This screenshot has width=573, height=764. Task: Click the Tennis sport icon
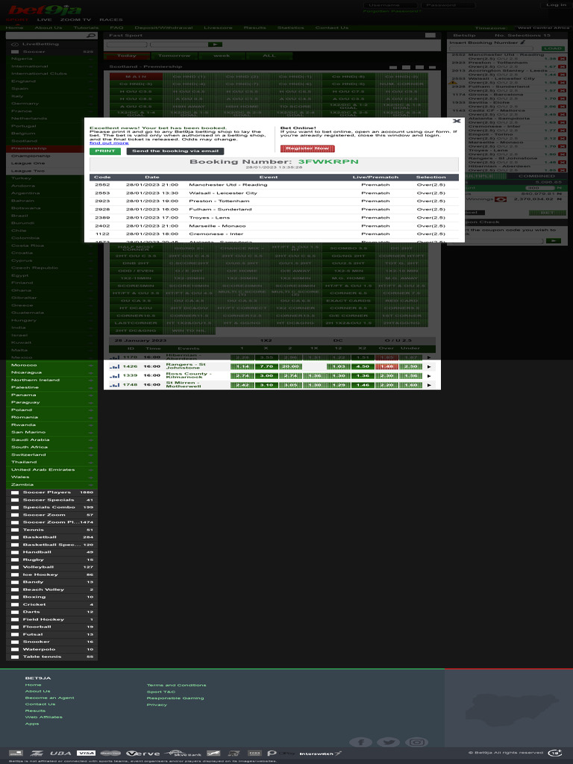[15, 530]
